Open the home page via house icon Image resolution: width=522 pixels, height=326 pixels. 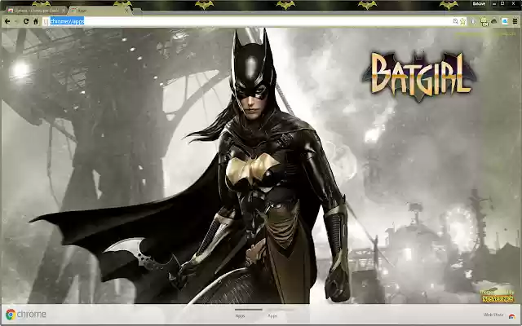click(x=36, y=21)
